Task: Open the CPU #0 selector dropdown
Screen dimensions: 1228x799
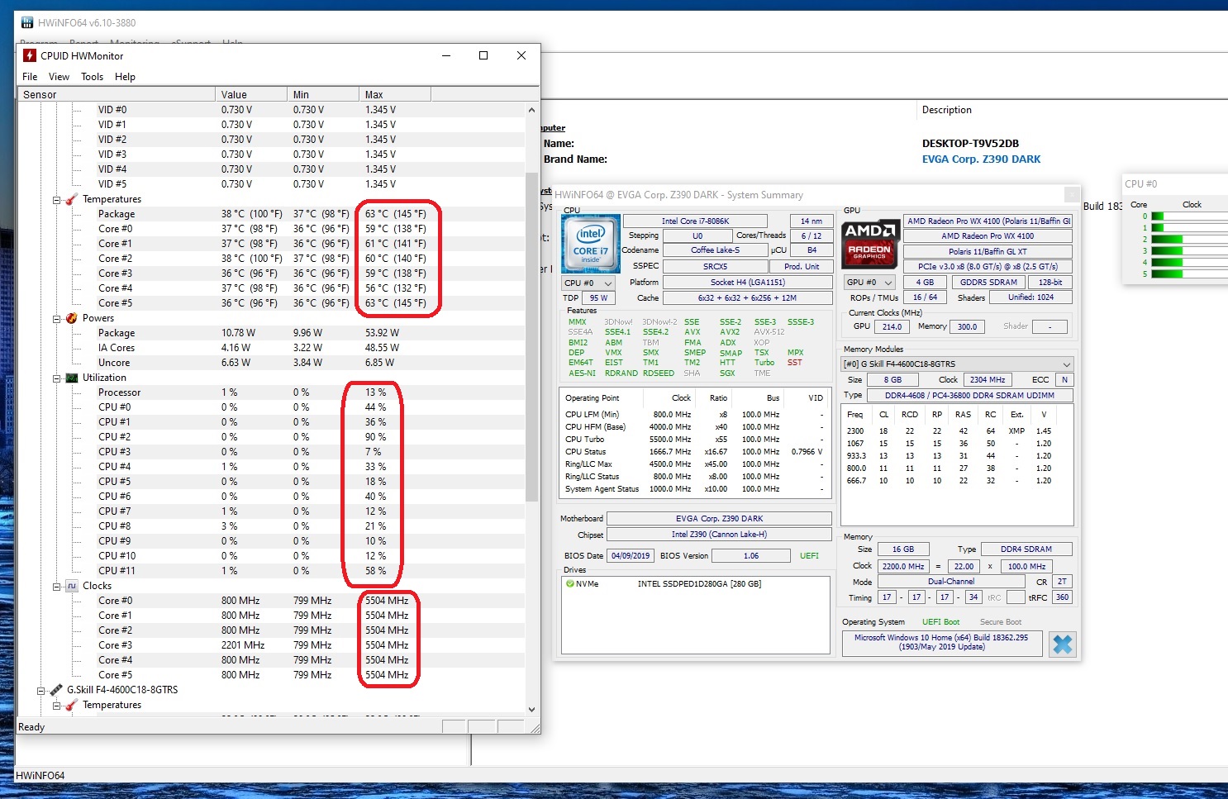Action: tap(588, 283)
